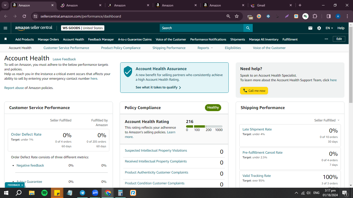Image resolution: width=353 pixels, height=198 pixels.
Task: Open a new browser tab
Action: [300, 5]
